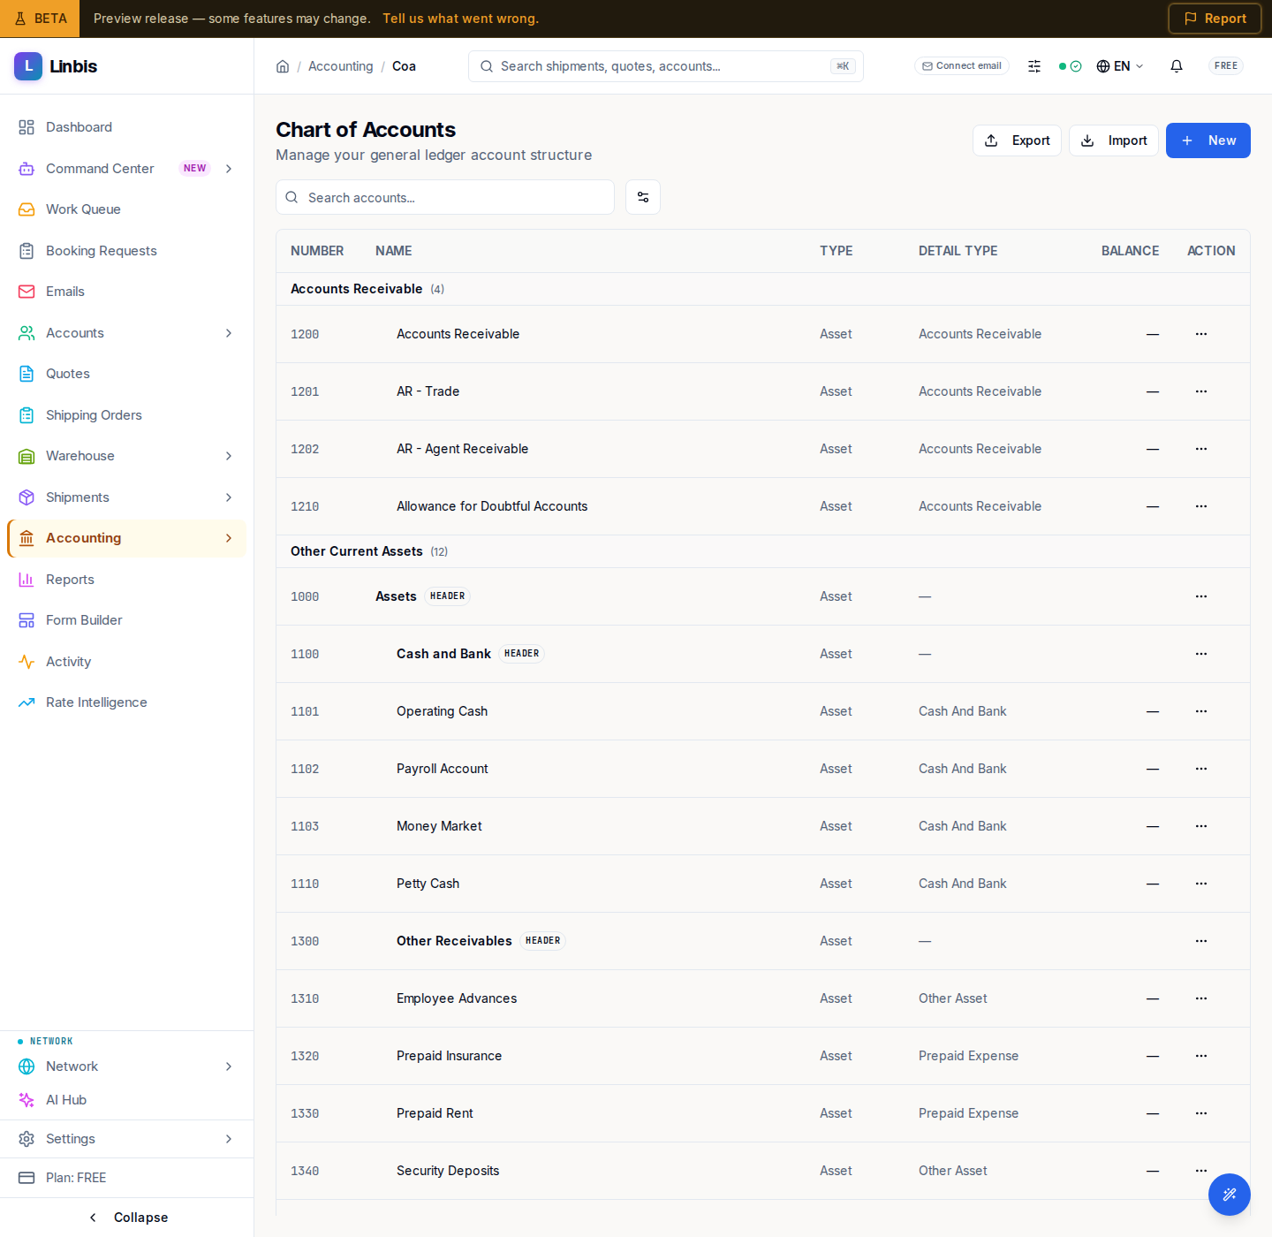The height and width of the screenshot is (1237, 1272).
Task: Go to Work Queue
Action: (x=126, y=209)
